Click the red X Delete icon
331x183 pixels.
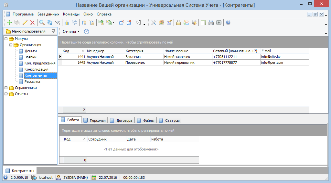click(x=32, y=23)
